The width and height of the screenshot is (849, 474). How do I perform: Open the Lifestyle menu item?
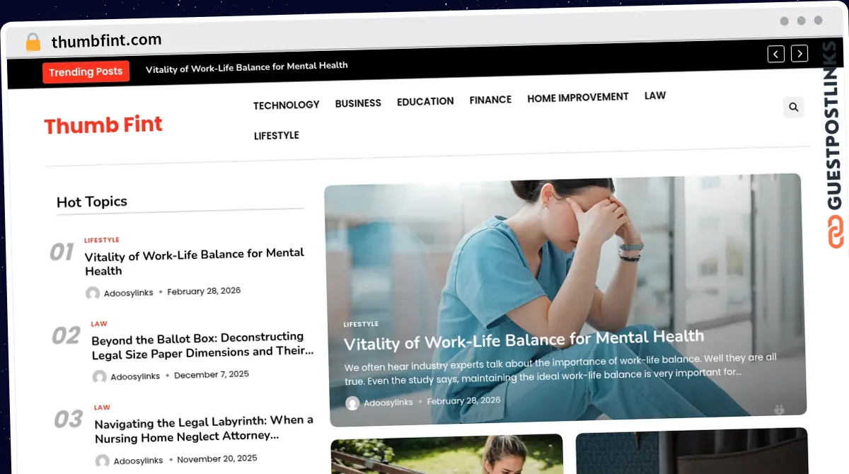277,135
